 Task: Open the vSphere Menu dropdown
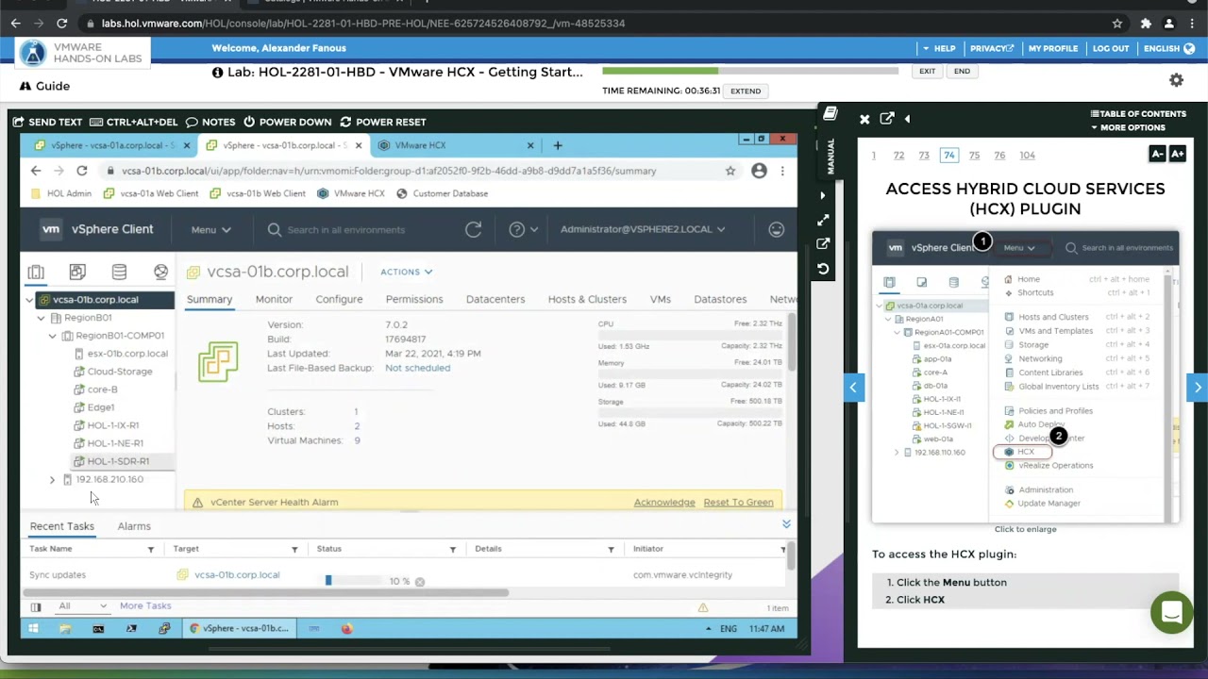tap(210, 229)
